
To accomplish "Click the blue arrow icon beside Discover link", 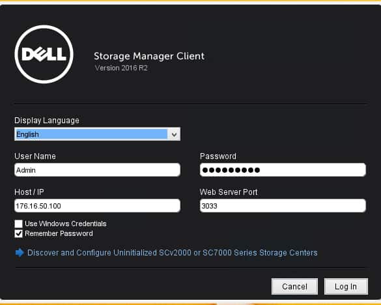I will click(20, 253).
